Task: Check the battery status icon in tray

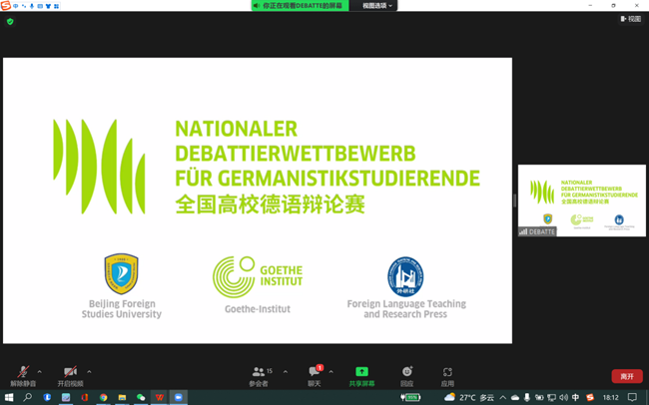Action: coord(410,398)
